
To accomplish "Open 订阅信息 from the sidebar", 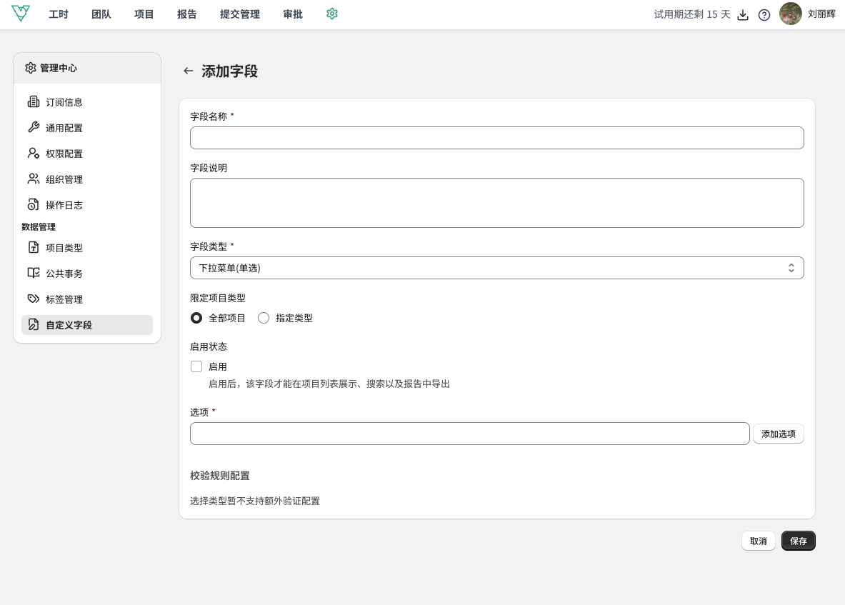I will coord(64,102).
